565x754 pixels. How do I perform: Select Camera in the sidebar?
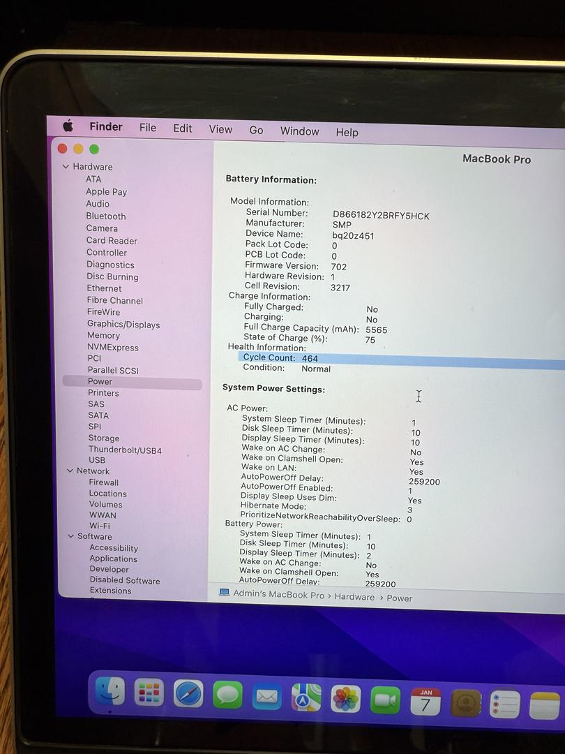pos(102,228)
